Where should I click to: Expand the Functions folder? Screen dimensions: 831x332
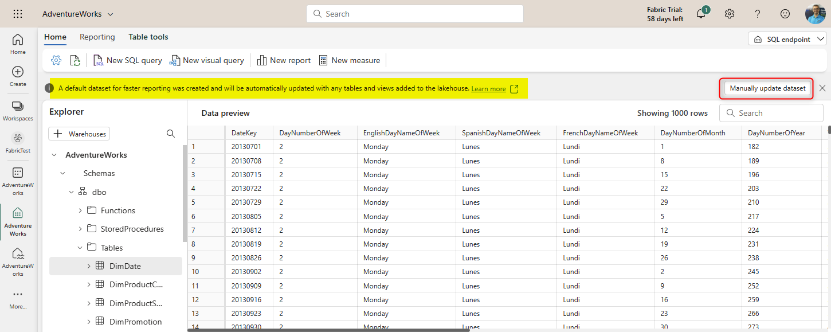coord(80,210)
